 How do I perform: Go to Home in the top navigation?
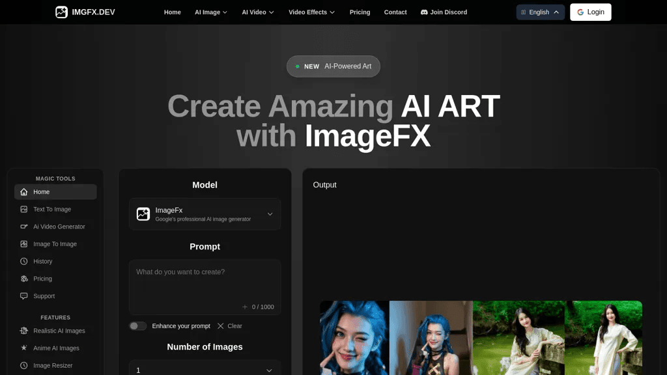pos(172,12)
